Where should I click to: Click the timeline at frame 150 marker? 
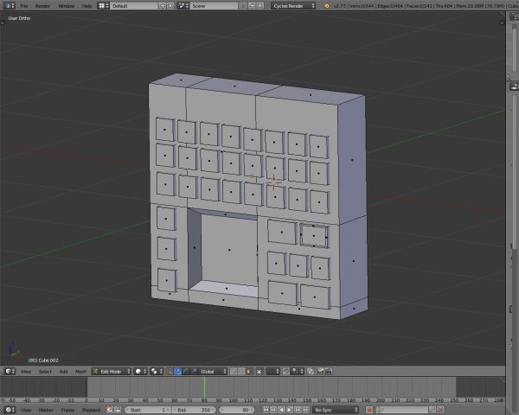point(307,400)
